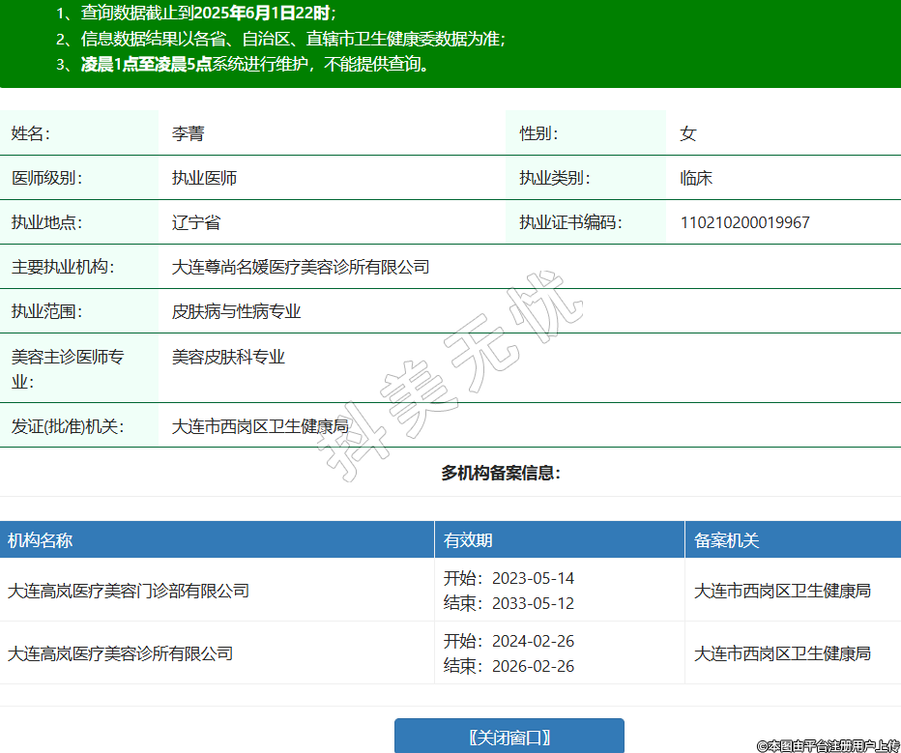Select the 辽宁省 practice location value
The height and width of the screenshot is (753, 901).
[196, 222]
